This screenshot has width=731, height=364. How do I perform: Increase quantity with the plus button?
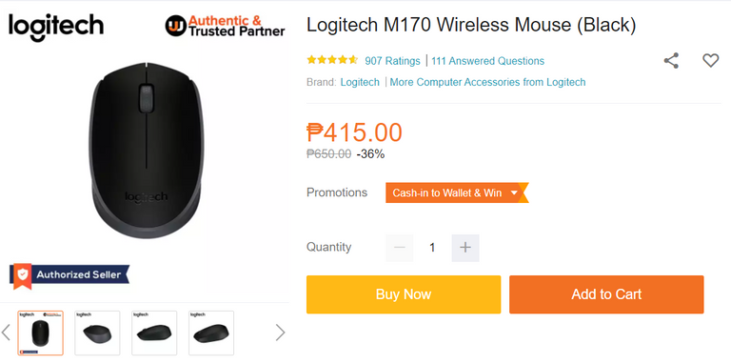465,248
